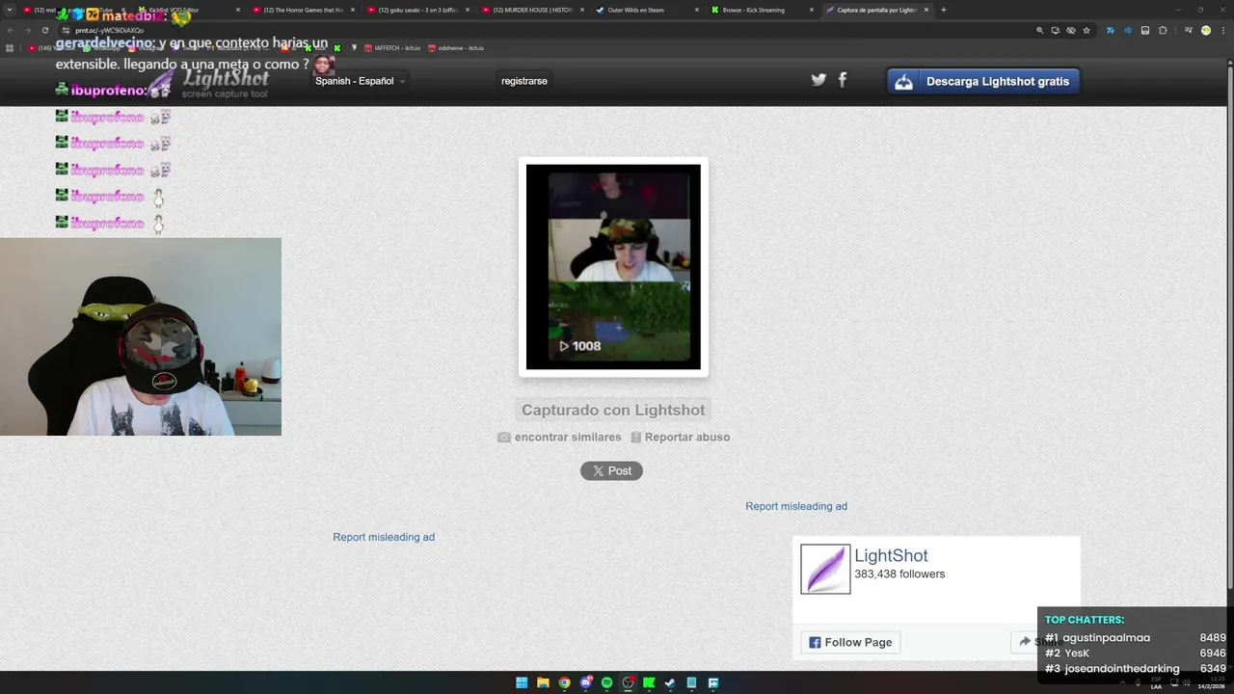This screenshot has height=694, width=1234.
Task: Open the Chrome three-dot menu
Action: pyautogui.click(x=1222, y=30)
